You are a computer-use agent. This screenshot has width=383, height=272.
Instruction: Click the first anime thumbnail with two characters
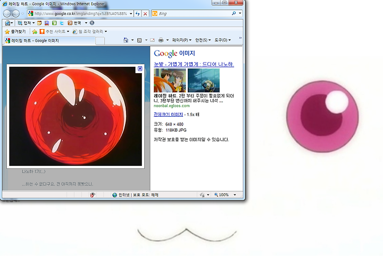click(170, 80)
